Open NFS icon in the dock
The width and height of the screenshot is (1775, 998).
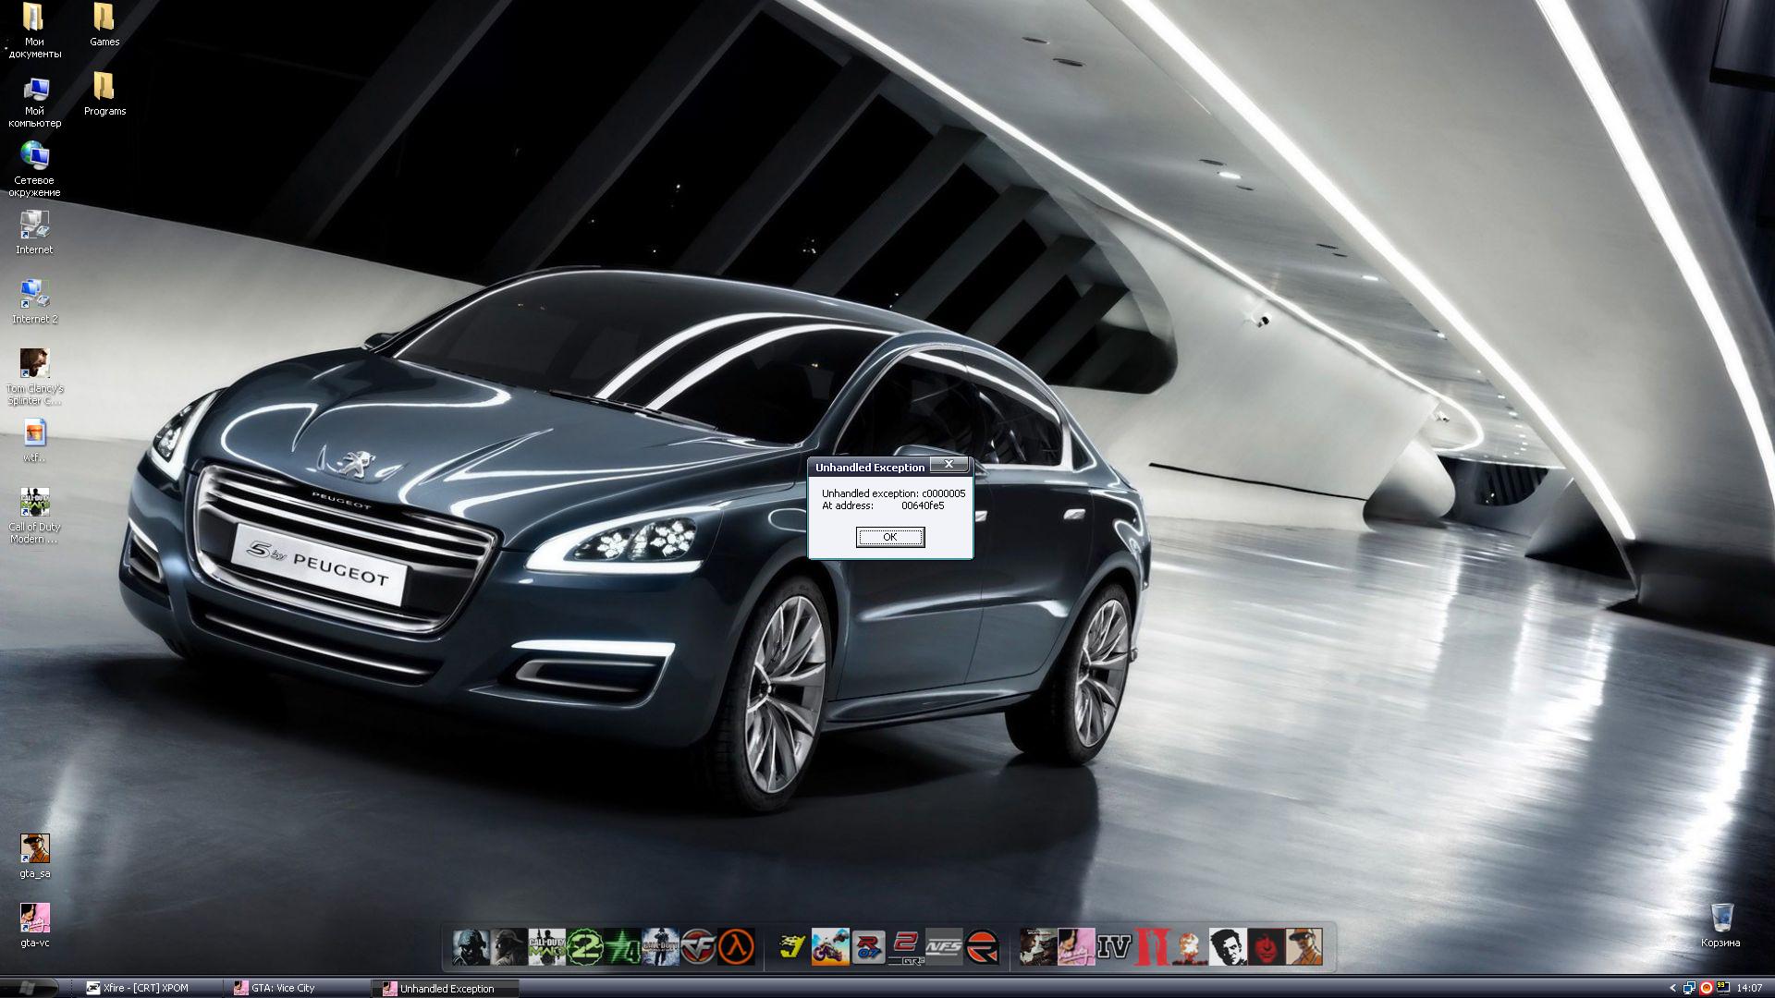944,947
